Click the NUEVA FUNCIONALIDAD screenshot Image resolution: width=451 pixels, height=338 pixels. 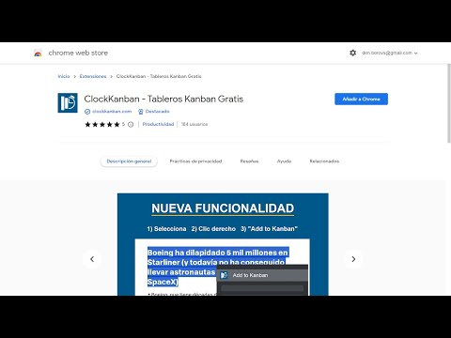(223, 244)
